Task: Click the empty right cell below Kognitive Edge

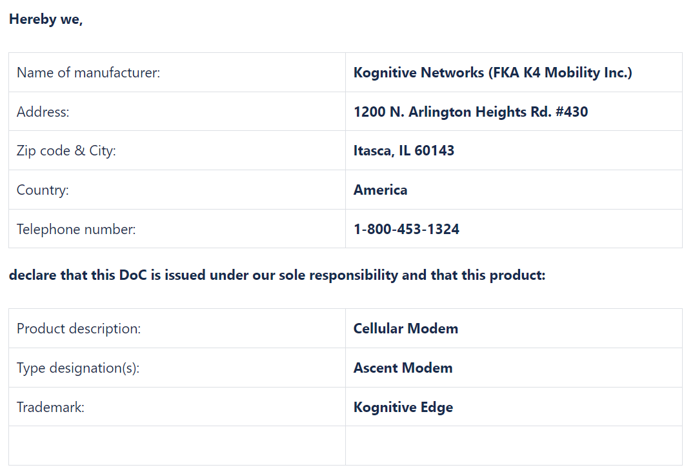Action: (514, 446)
